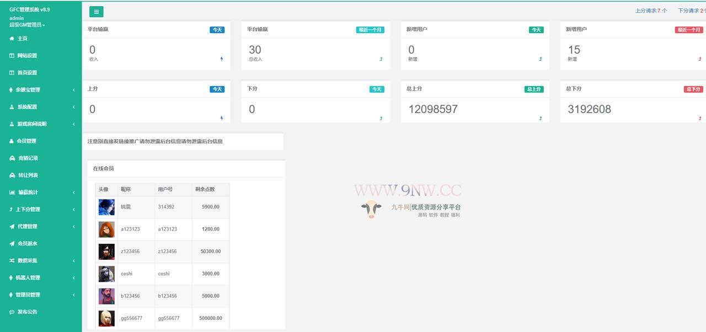Expand the 余额宝管理 submenu chevron
Viewport: 706px width, 332px height.
pos(74,90)
